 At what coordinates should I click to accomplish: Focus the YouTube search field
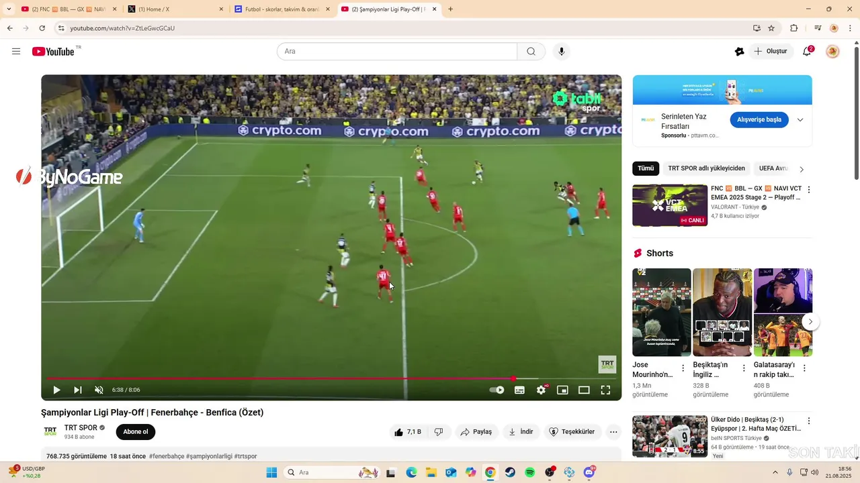[x=397, y=52]
